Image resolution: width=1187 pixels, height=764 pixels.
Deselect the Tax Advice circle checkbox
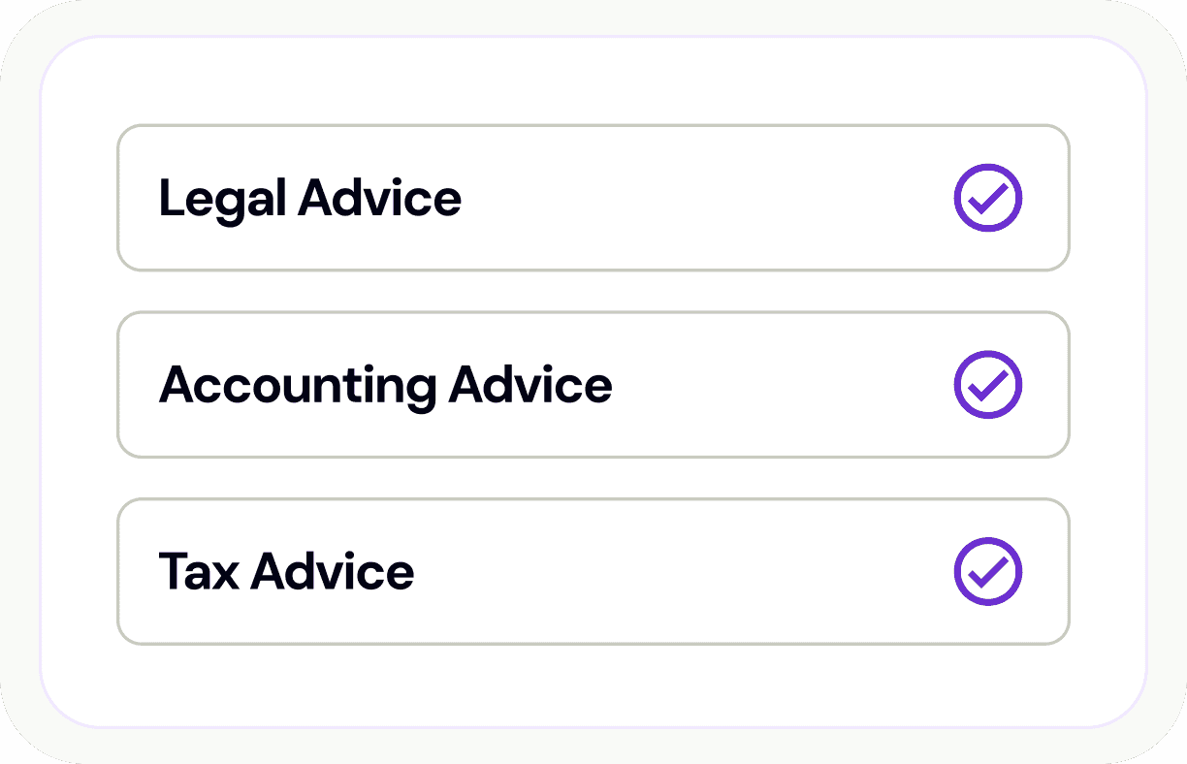pyautogui.click(x=987, y=571)
